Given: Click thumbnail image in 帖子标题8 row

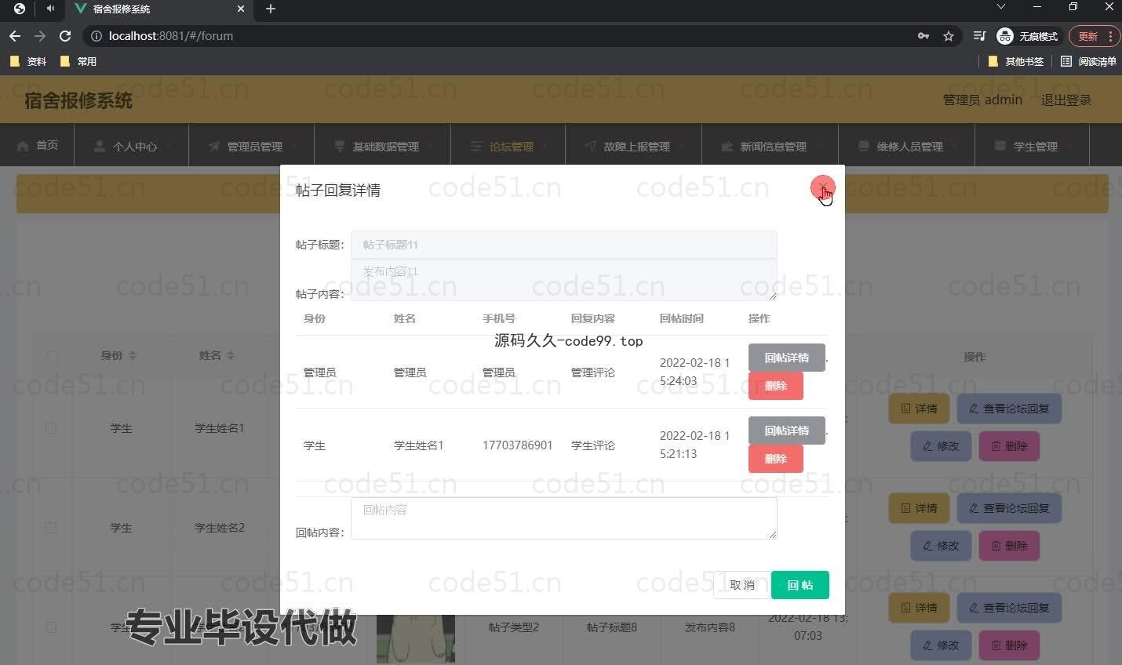Looking at the screenshot, I should (x=416, y=638).
